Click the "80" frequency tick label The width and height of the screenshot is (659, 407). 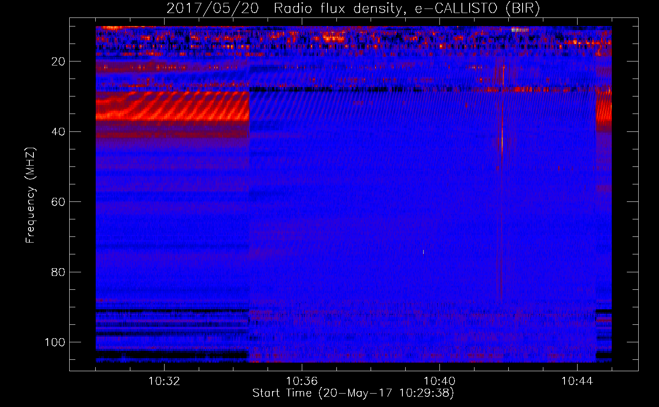(x=59, y=272)
